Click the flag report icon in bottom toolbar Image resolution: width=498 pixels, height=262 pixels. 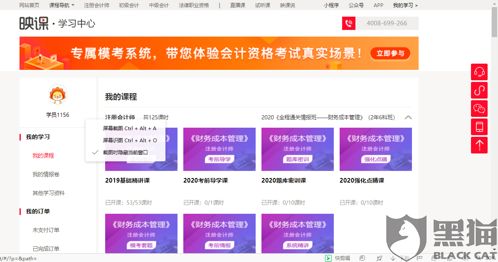(x=419, y=258)
